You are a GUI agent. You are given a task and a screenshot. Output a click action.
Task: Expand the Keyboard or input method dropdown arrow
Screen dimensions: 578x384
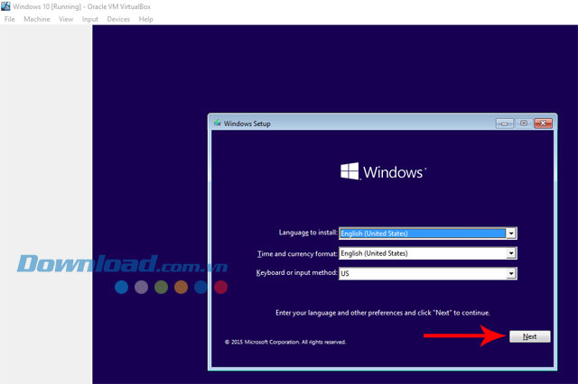click(511, 273)
